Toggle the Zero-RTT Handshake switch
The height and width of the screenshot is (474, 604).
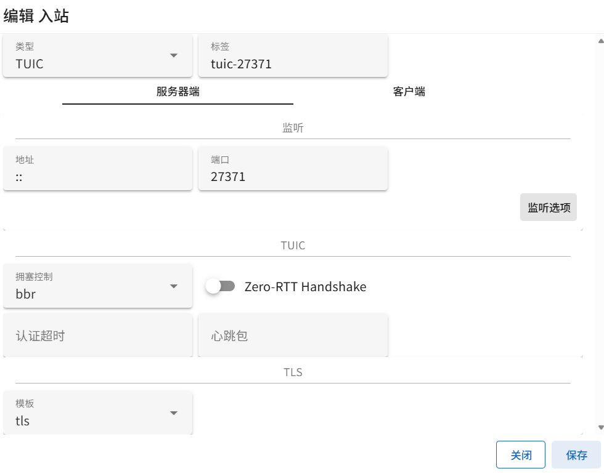[x=221, y=286]
